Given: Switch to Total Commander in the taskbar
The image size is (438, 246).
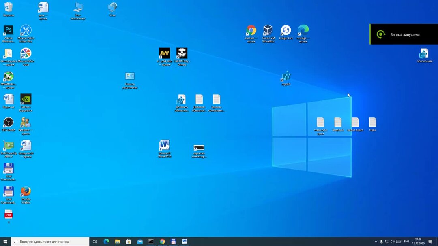Looking at the screenshot, I should tap(174, 241).
